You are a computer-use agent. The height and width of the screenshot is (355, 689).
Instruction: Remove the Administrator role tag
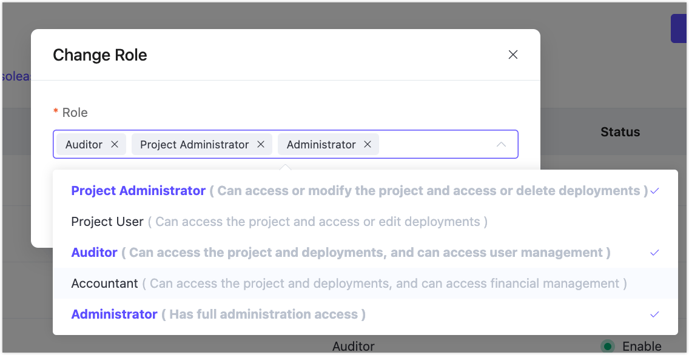[367, 144]
